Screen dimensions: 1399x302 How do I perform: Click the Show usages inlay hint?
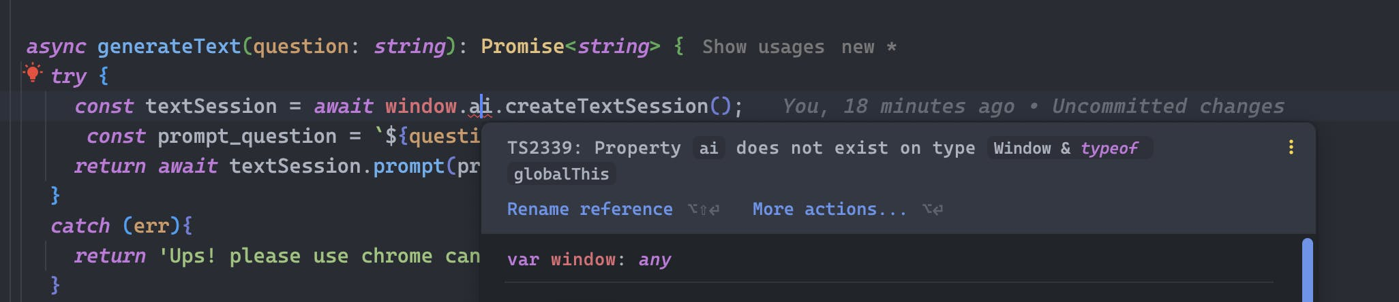pyautogui.click(x=763, y=47)
